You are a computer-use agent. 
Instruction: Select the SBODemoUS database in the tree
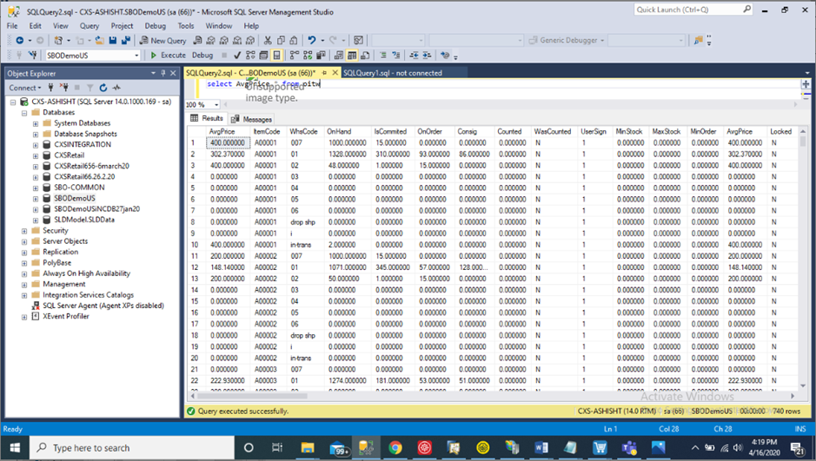[x=75, y=198]
